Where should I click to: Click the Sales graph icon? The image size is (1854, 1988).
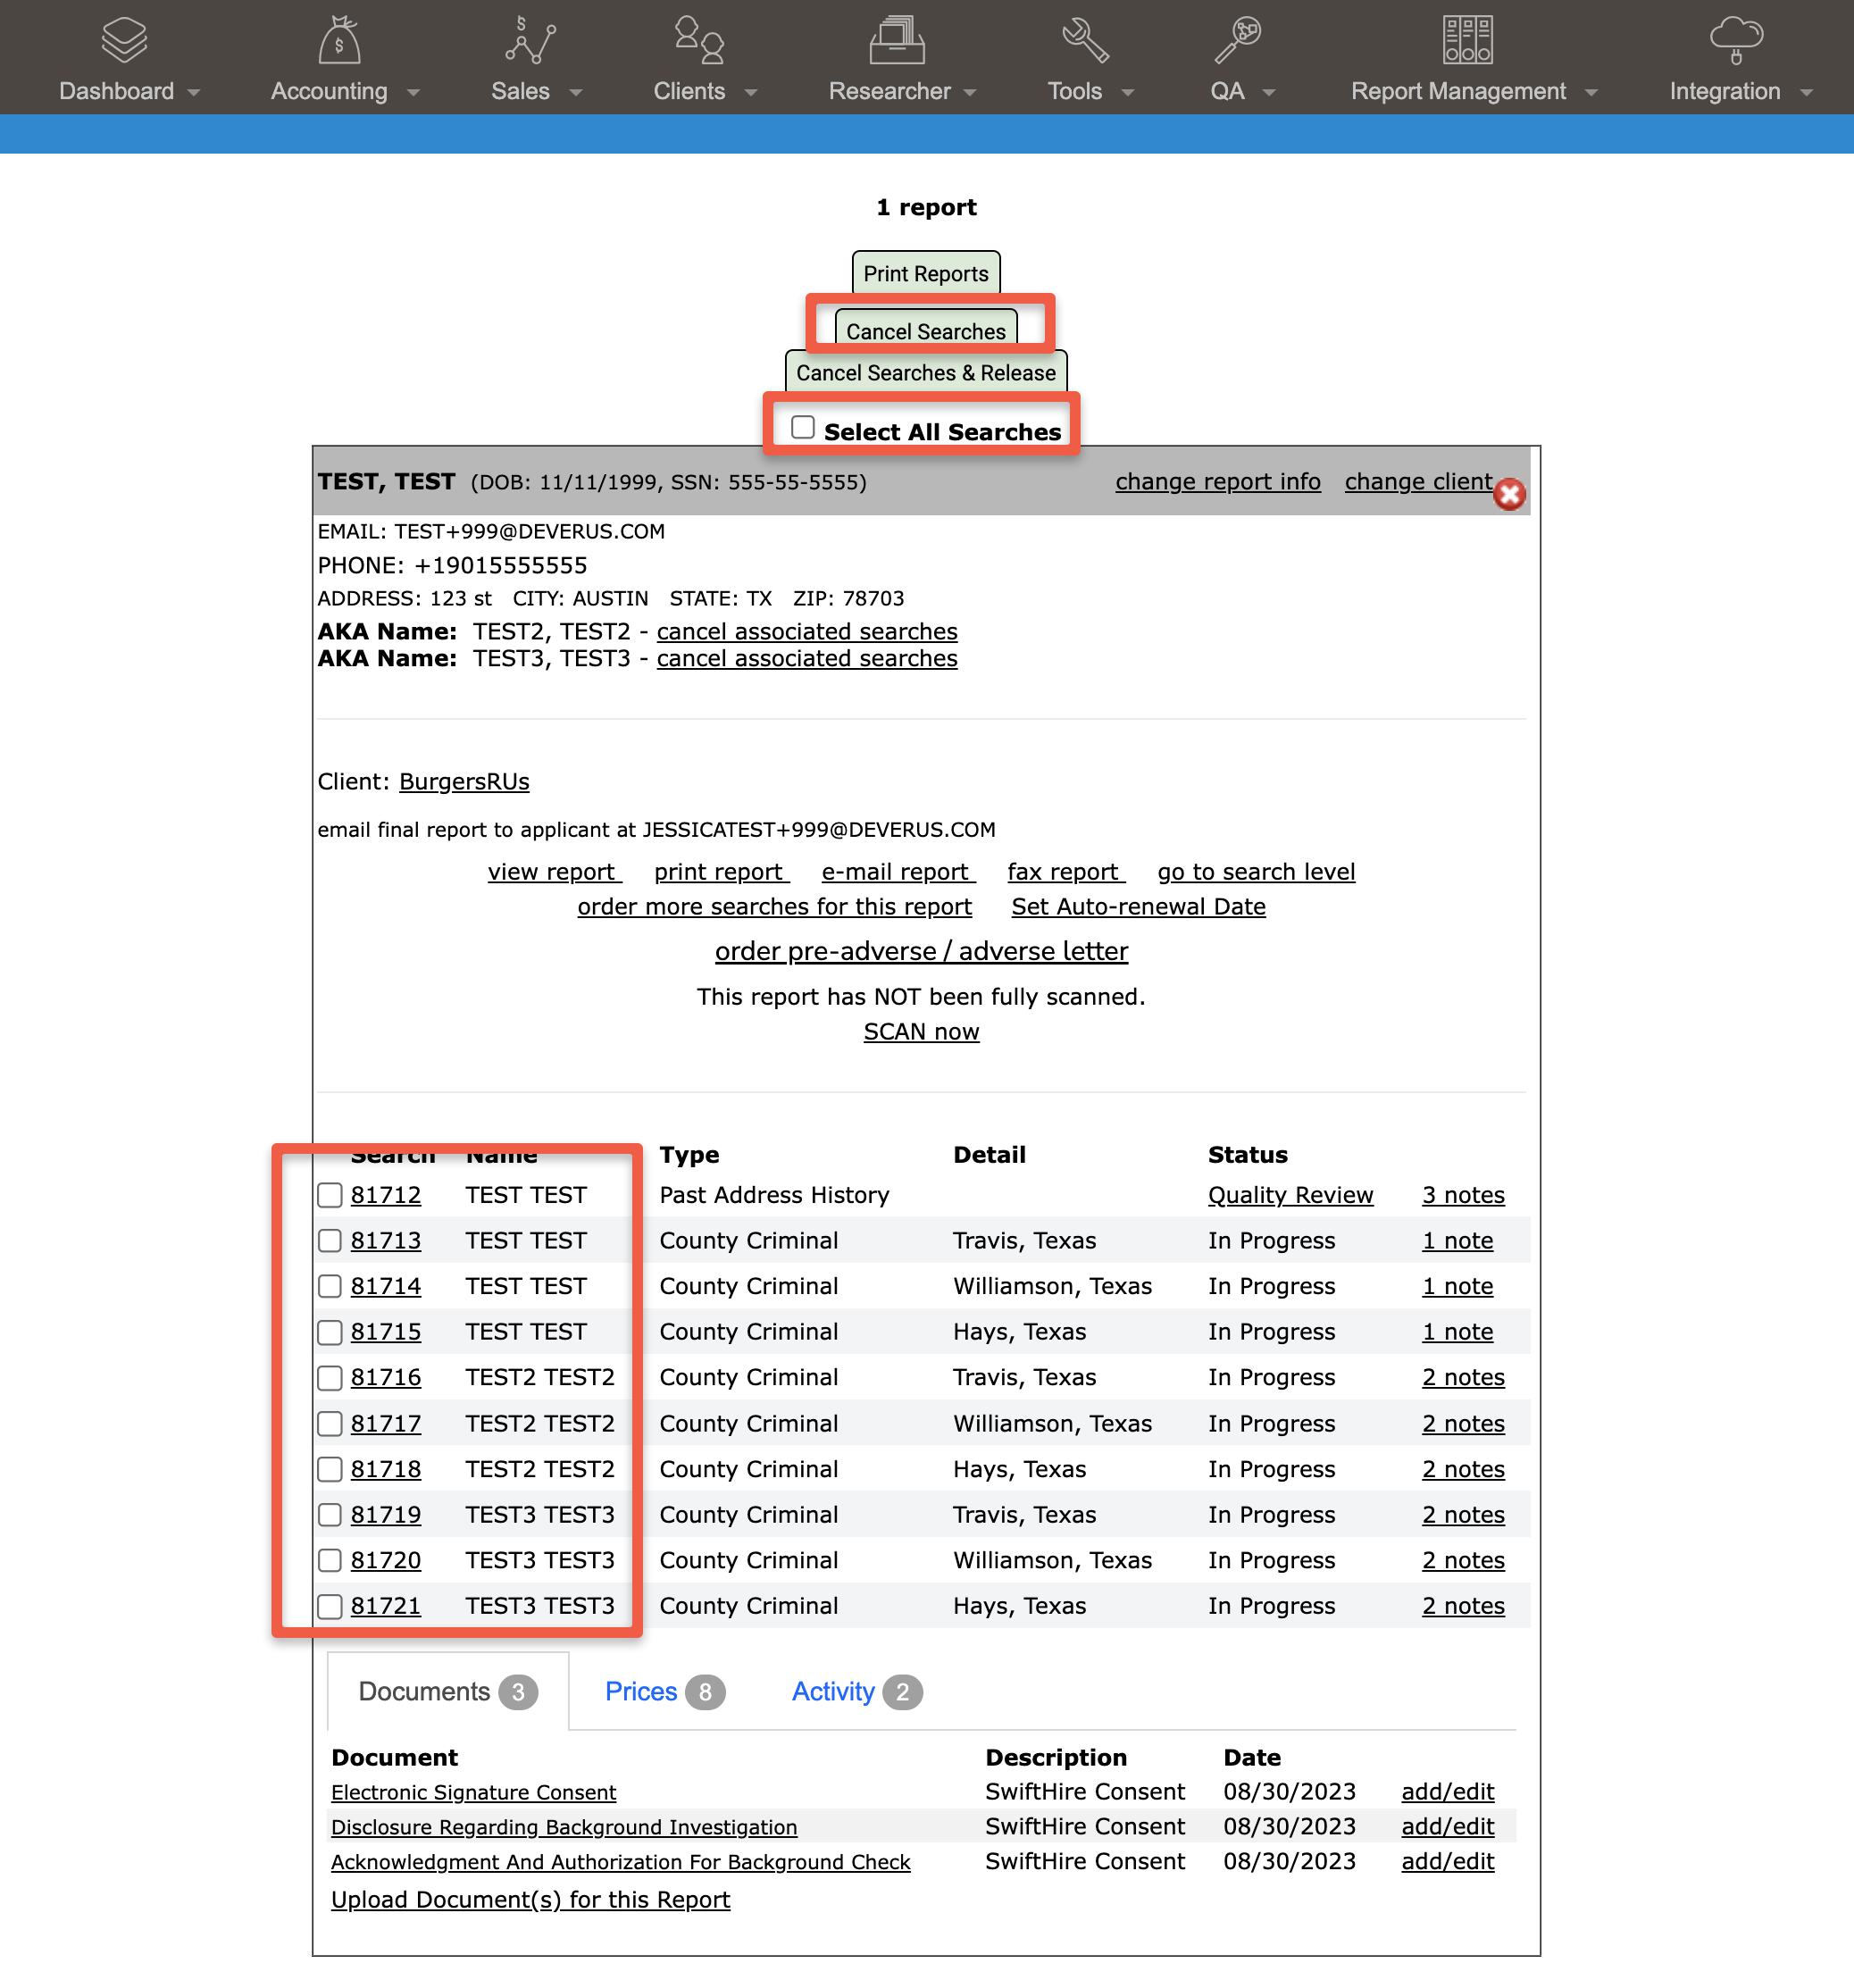530,40
